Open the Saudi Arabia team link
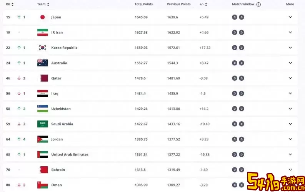The height and width of the screenshot is (192, 305). pyautogui.click(x=62, y=124)
